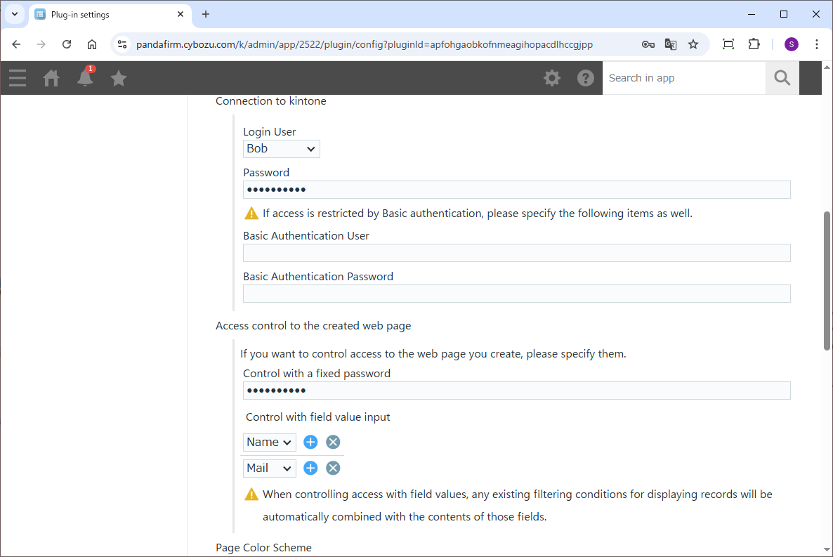833x557 pixels.
Task: Add a field row after Name
Action: [x=310, y=442]
